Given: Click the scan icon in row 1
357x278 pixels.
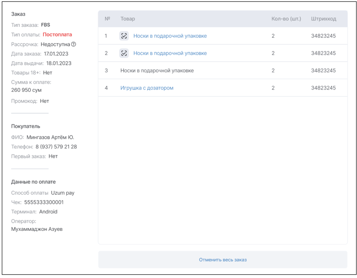Looking at the screenshot, I should pyautogui.click(x=124, y=36).
